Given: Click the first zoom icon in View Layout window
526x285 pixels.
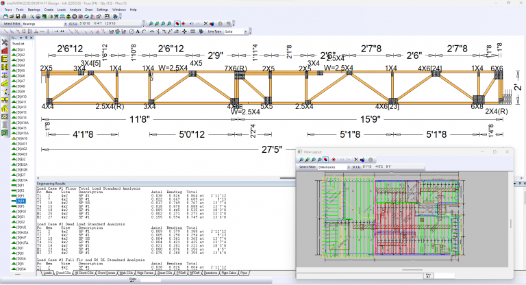Looking at the screenshot, I should [x=301, y=160].
